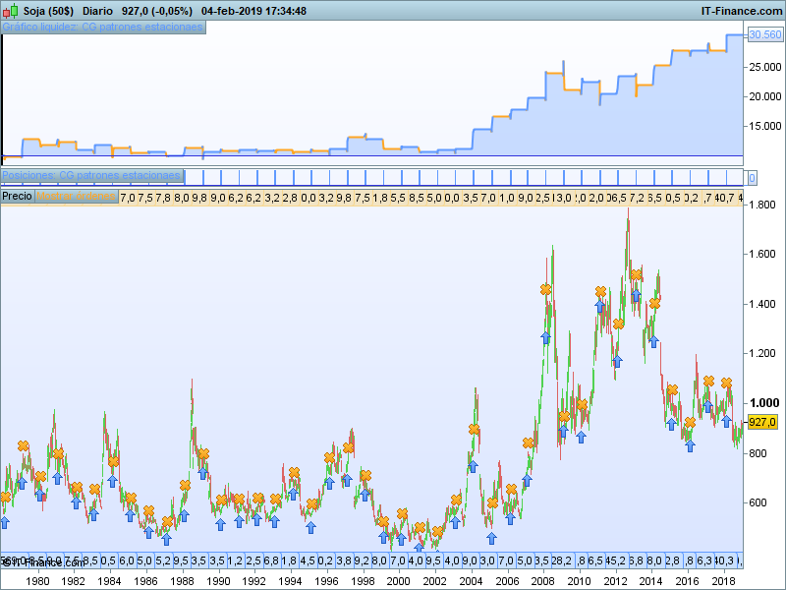Click the yellow 927,0 current price tag
Screen dimensions: 786x590
pos(762,422)
